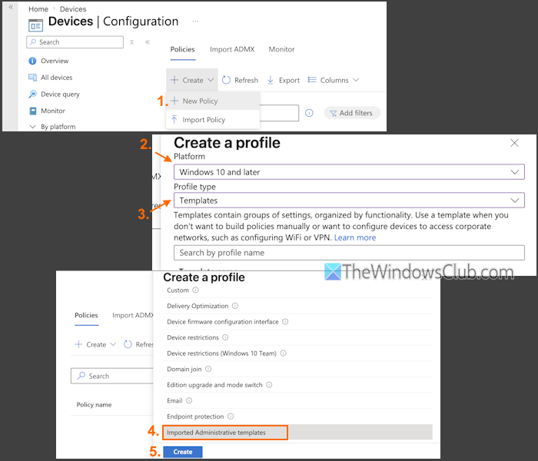Show info for Endpoint protection

(x=231, y=416)
